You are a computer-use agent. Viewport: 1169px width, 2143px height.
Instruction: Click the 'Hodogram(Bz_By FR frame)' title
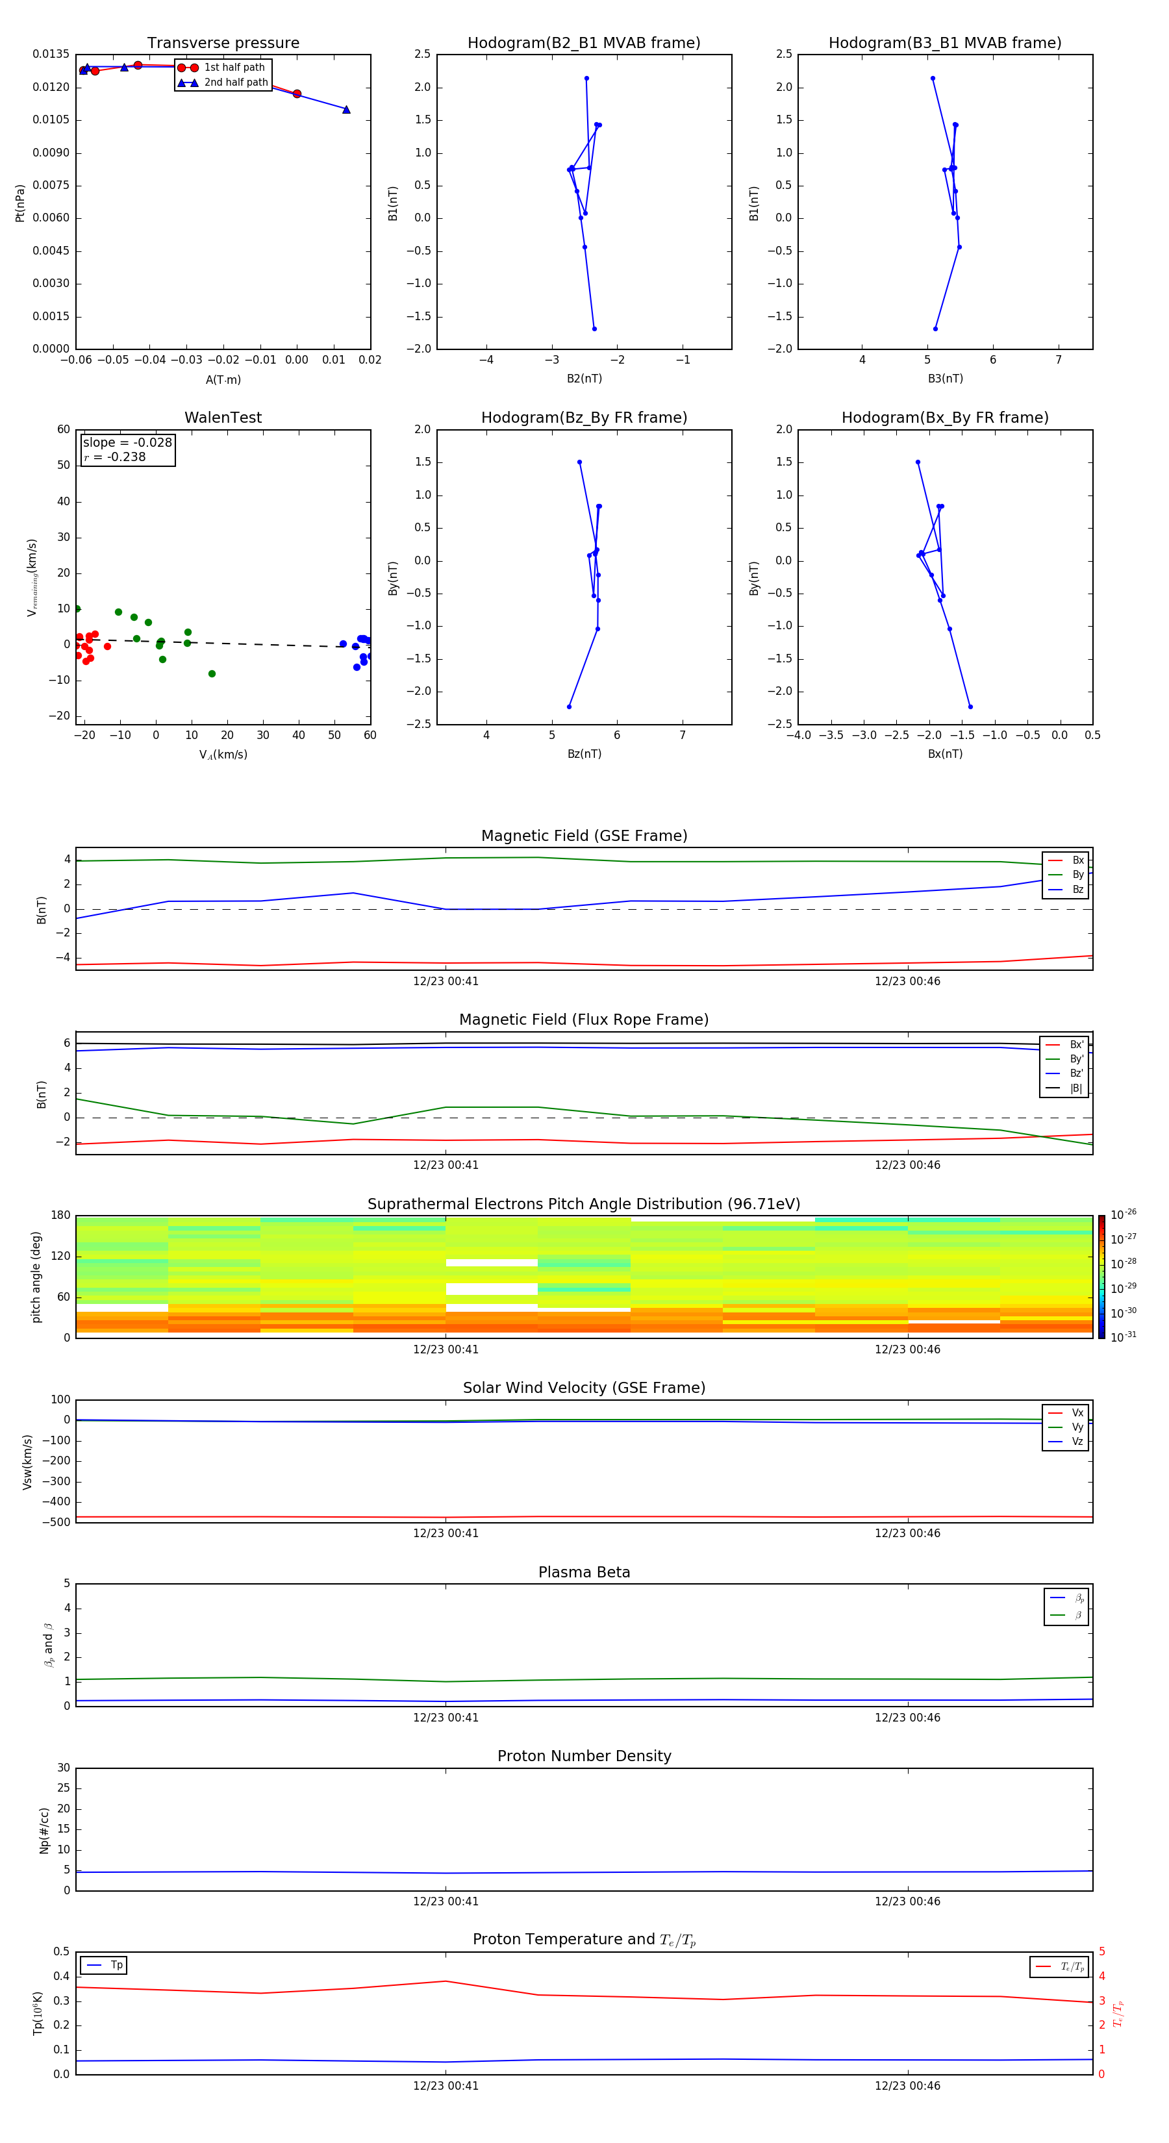[x=584, y=418]
